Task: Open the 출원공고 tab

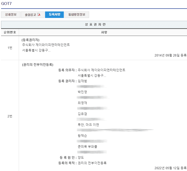Action: pos(33,15)
